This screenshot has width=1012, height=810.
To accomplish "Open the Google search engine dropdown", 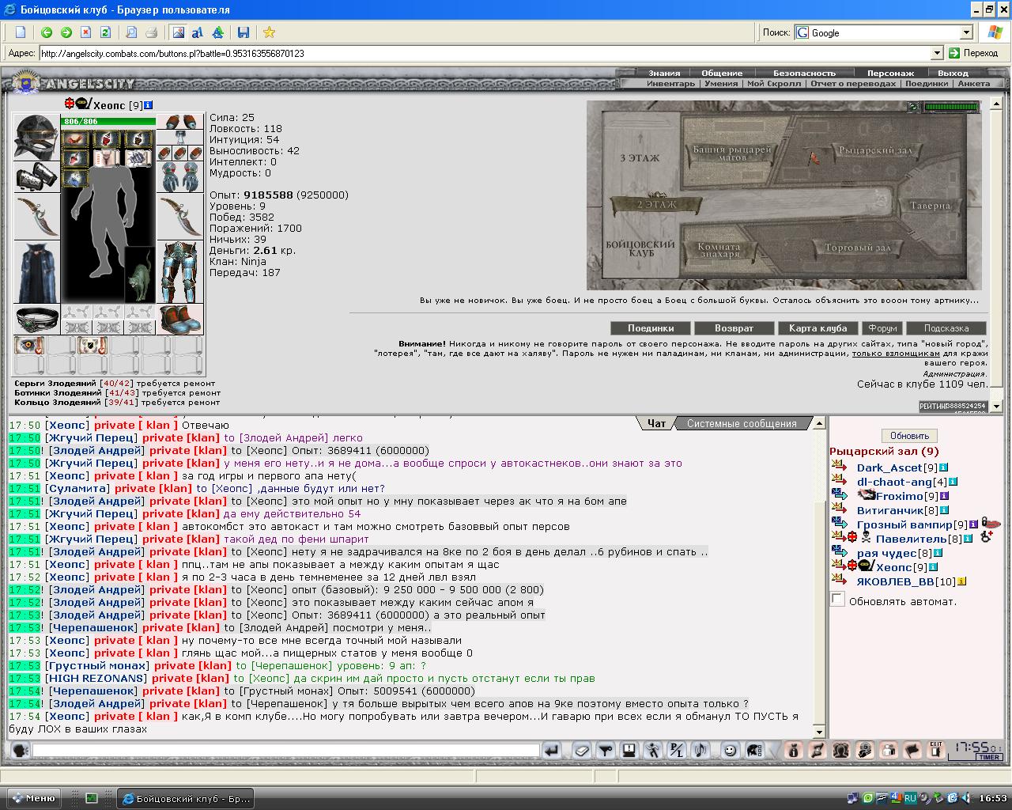I will (x=966, y=32).
